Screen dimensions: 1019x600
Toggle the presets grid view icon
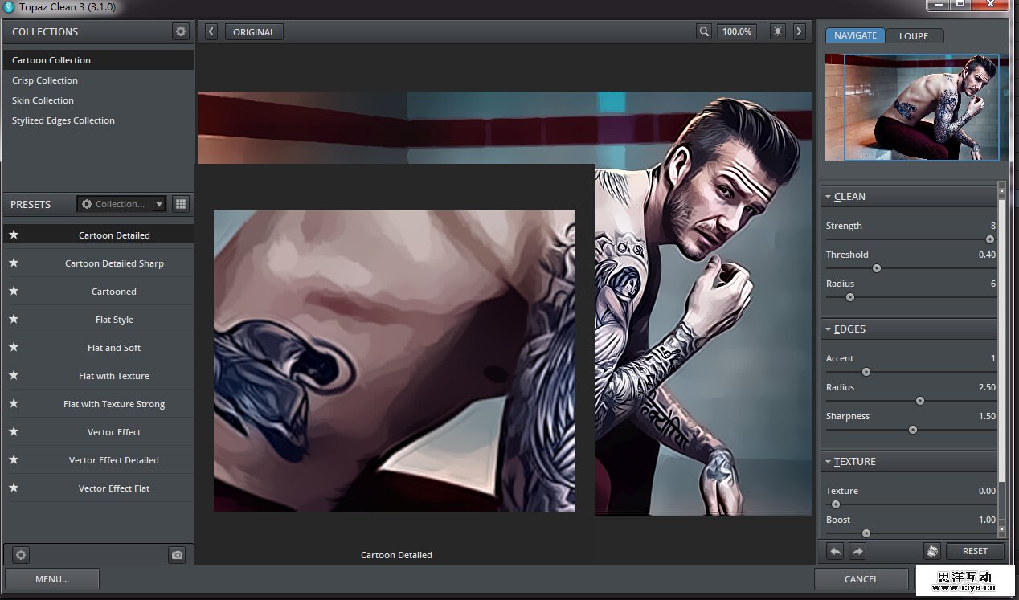coord(180,204)
